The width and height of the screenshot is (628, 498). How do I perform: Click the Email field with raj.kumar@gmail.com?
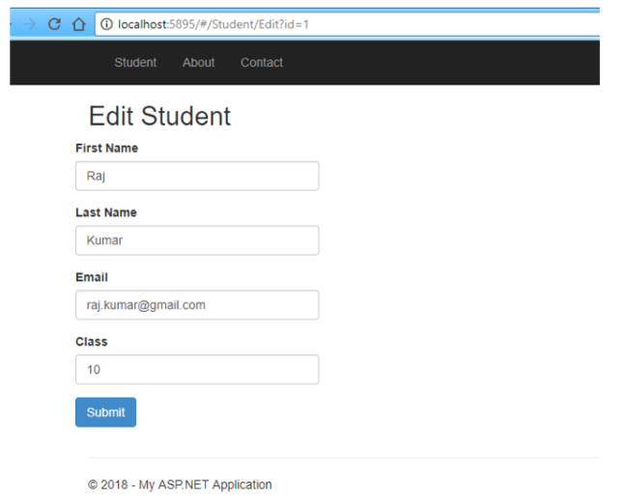pos(197,305)
